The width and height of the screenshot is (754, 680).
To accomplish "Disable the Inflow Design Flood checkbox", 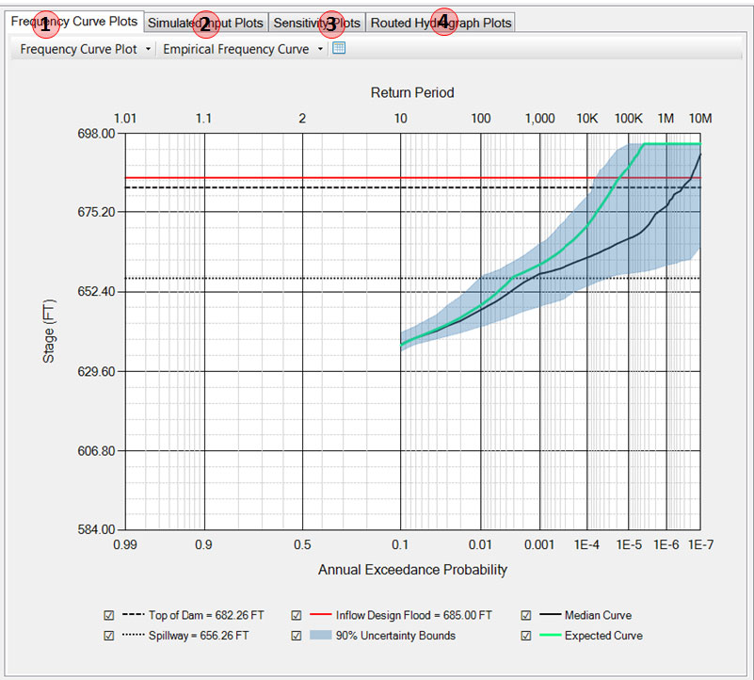I will (x=297, y=615).
